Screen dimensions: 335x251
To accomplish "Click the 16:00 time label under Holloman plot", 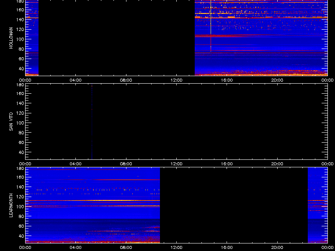I will point(227,80).
